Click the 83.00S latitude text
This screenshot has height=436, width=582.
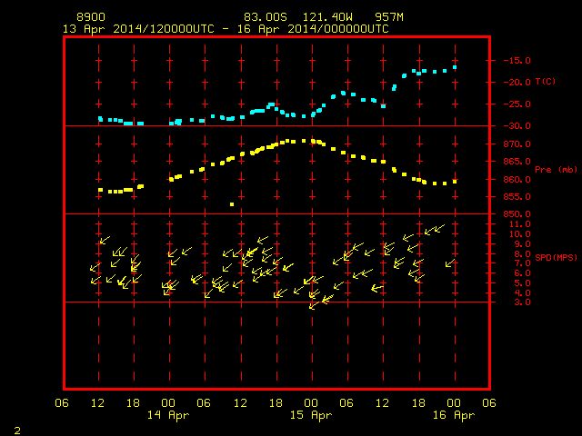[266, 17]
